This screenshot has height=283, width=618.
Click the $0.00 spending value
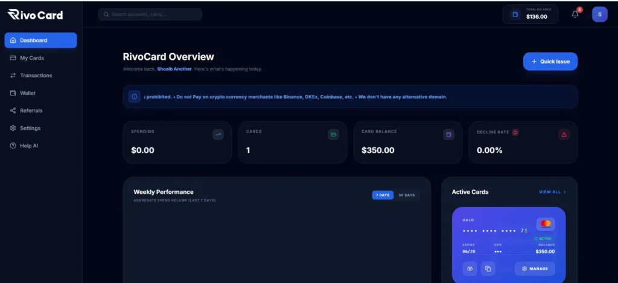142,150
